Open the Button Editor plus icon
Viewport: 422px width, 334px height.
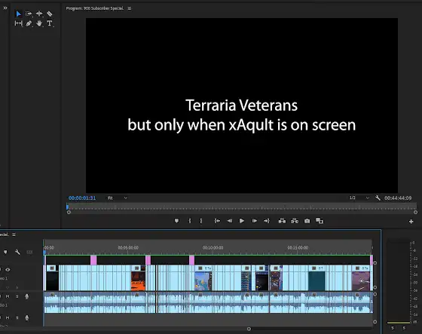coord(411,222)
